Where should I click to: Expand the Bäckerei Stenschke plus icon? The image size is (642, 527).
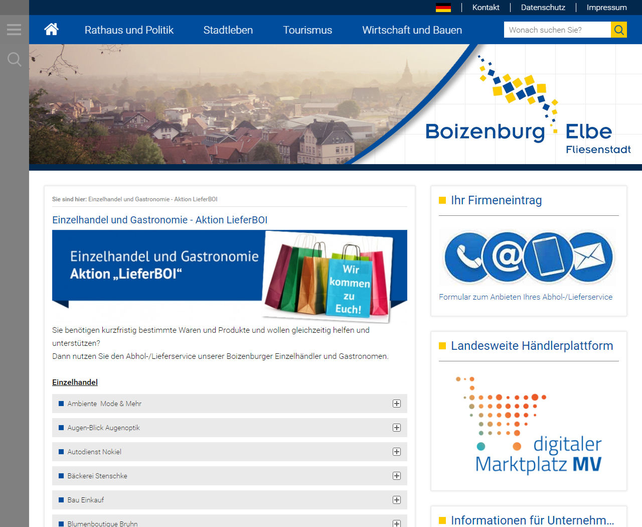click(397, 476)
